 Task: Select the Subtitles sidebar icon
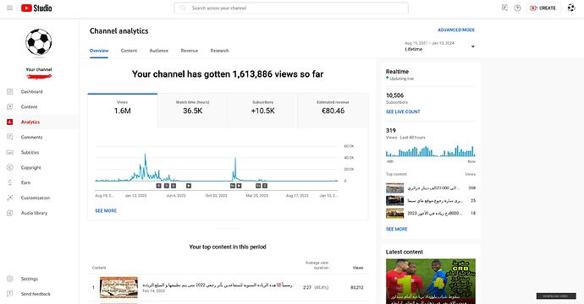point(10,152)
